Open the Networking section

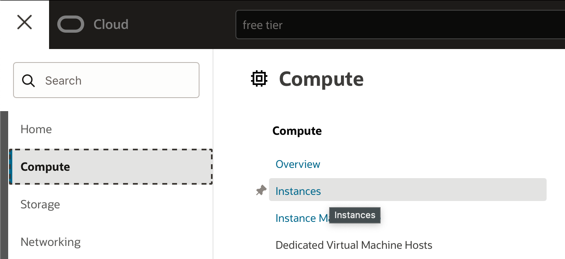pyautogui.click(x=50, y=242)
